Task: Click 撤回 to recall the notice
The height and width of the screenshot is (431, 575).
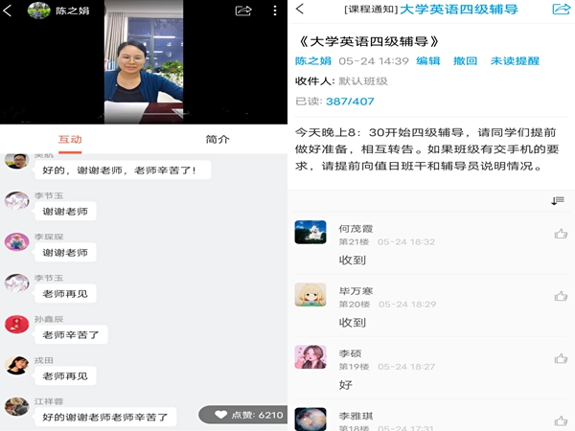Action: click(465, 61)
